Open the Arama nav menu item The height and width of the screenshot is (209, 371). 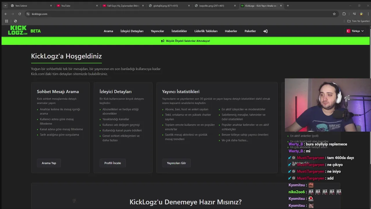[108, 31]
